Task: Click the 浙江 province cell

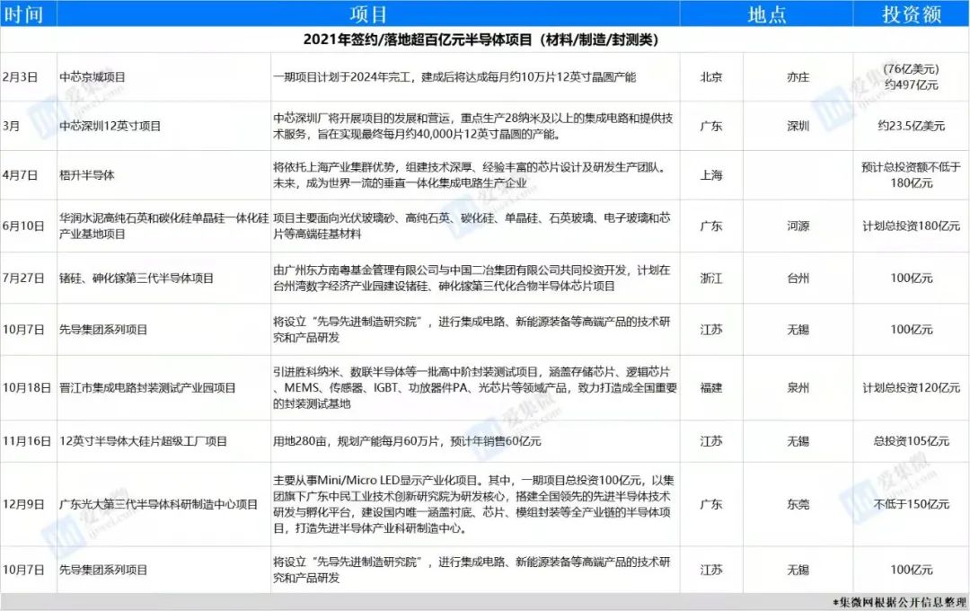Action: (710, 278)
